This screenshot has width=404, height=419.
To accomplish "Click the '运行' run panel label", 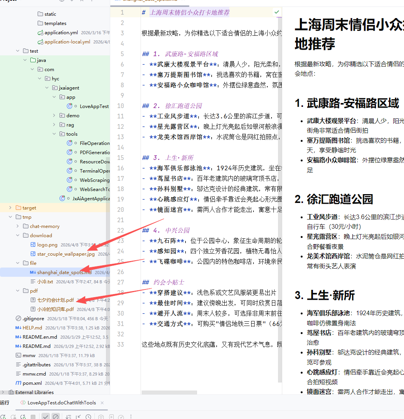I will tap(5, 403).
